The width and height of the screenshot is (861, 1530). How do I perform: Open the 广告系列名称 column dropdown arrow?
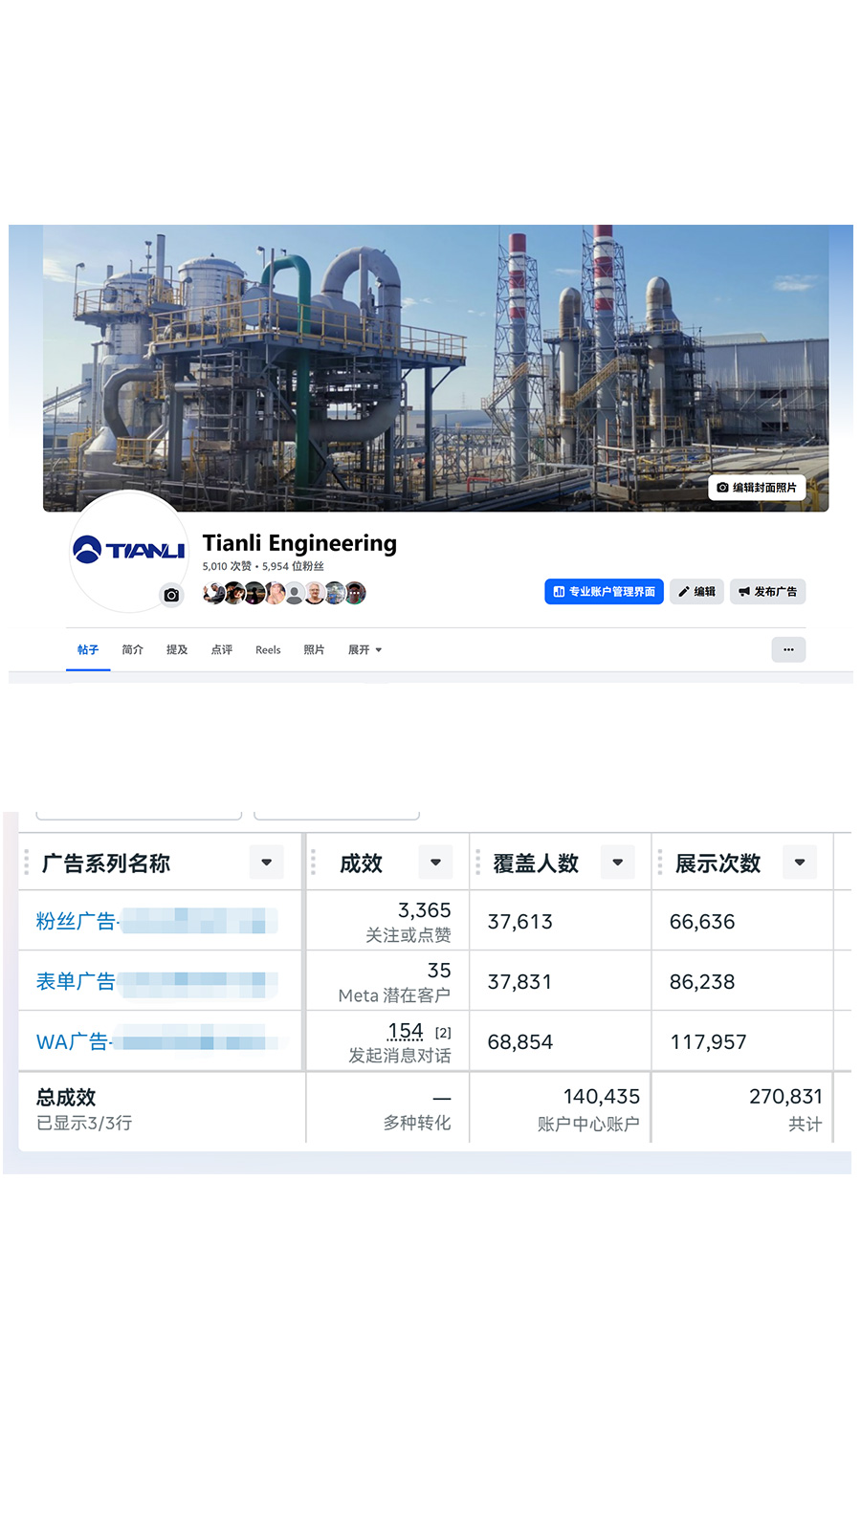pos(266,863)
